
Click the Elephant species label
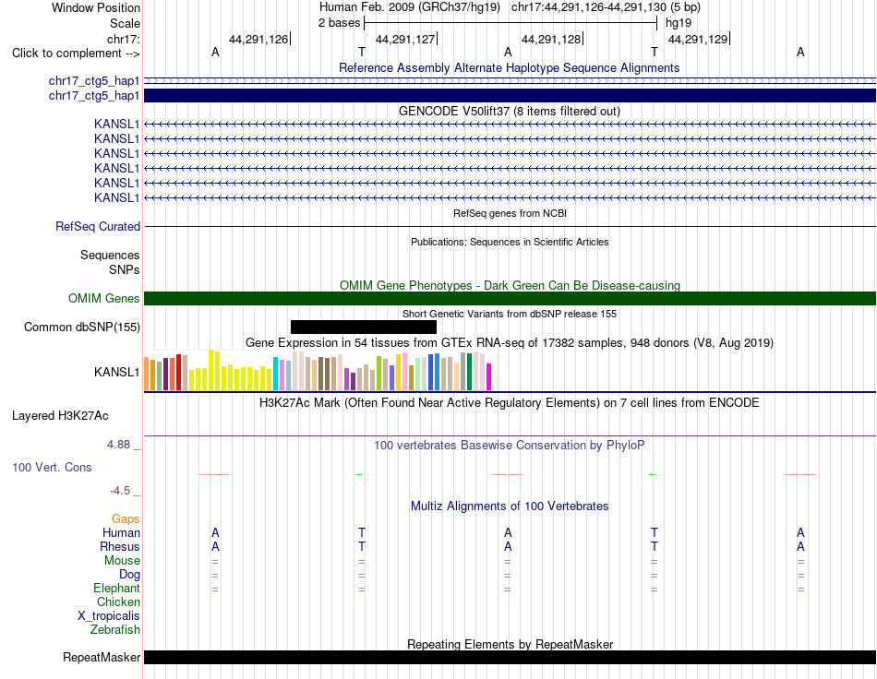(116, 589)
